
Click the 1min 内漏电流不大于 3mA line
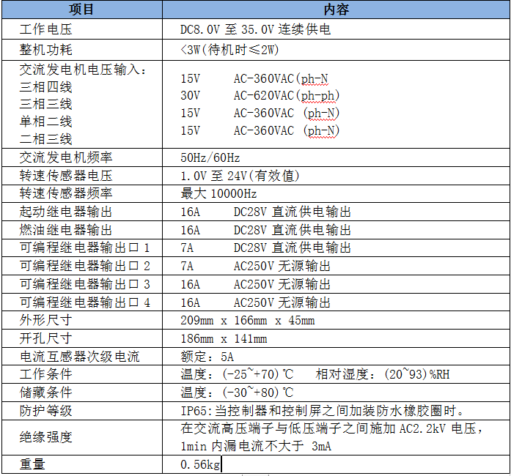(256, 446)
